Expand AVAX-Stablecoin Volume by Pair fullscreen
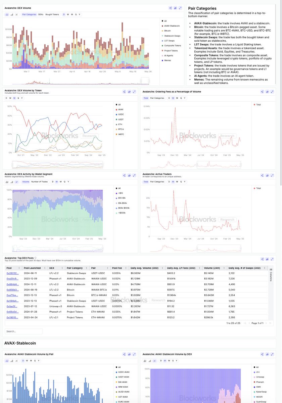 point(134,354)
